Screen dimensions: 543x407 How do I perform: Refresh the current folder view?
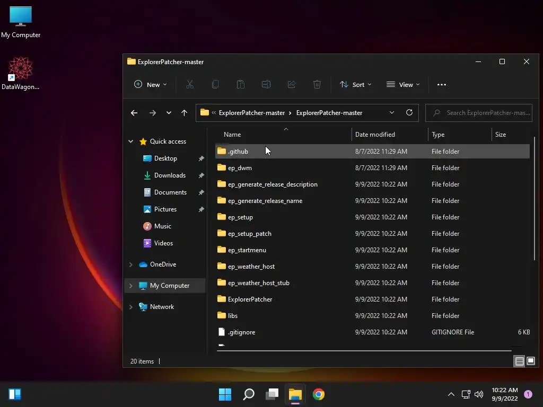(x=409, y=112)
